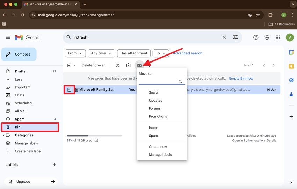Open Google account avatar V in Gmail
Screen dimensions: 297x189
point(290,37)
